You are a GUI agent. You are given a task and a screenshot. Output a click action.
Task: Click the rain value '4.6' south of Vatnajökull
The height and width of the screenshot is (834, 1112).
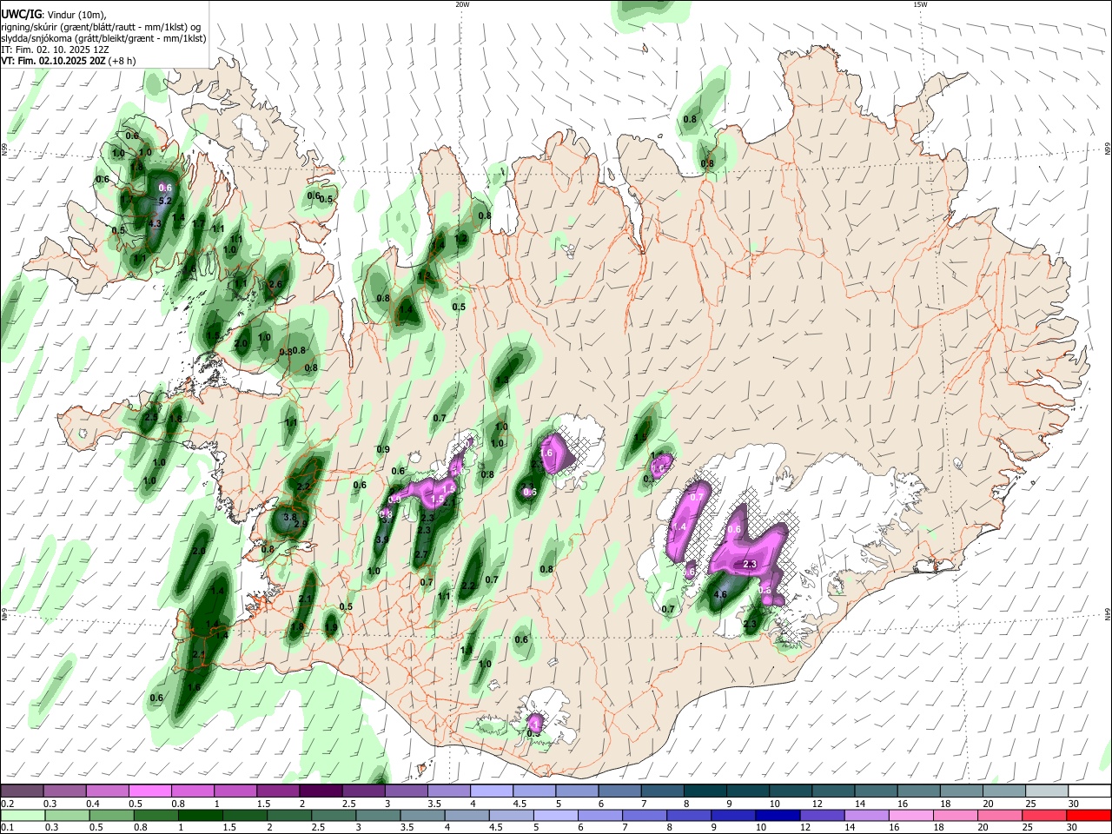tap(720, 595)
